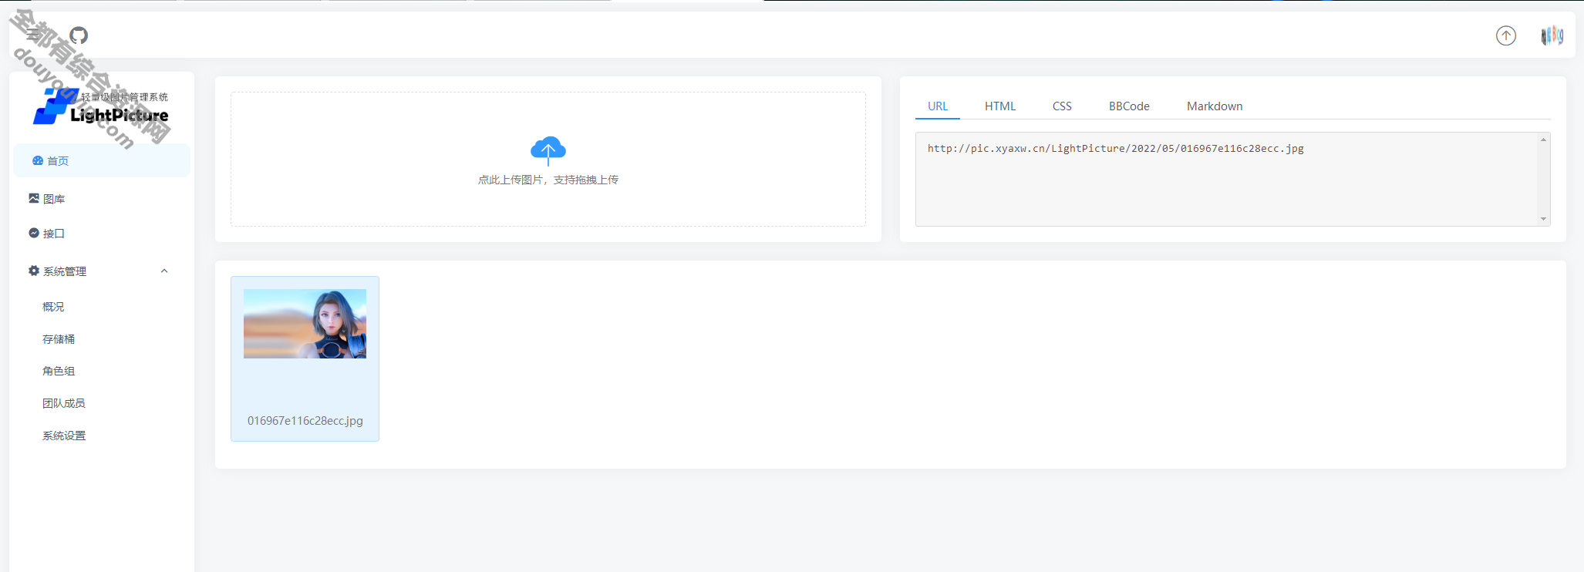Switch to the CSS tab

(x=1062, y=106)
